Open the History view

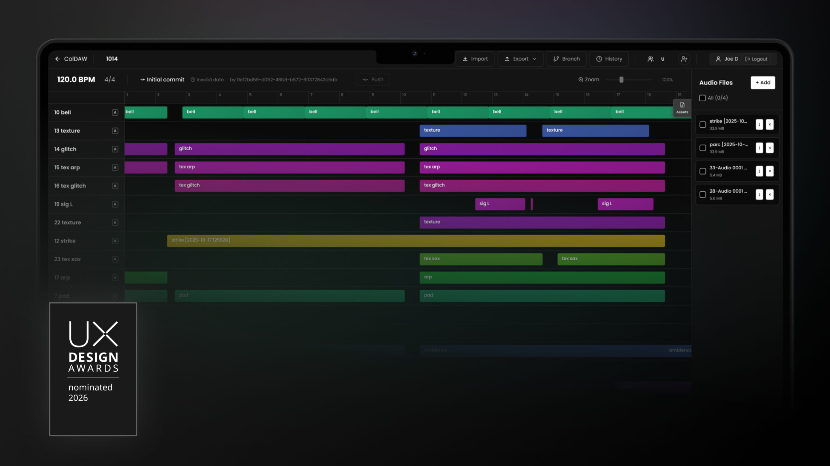pyautogui.click(x=609, y=59)
